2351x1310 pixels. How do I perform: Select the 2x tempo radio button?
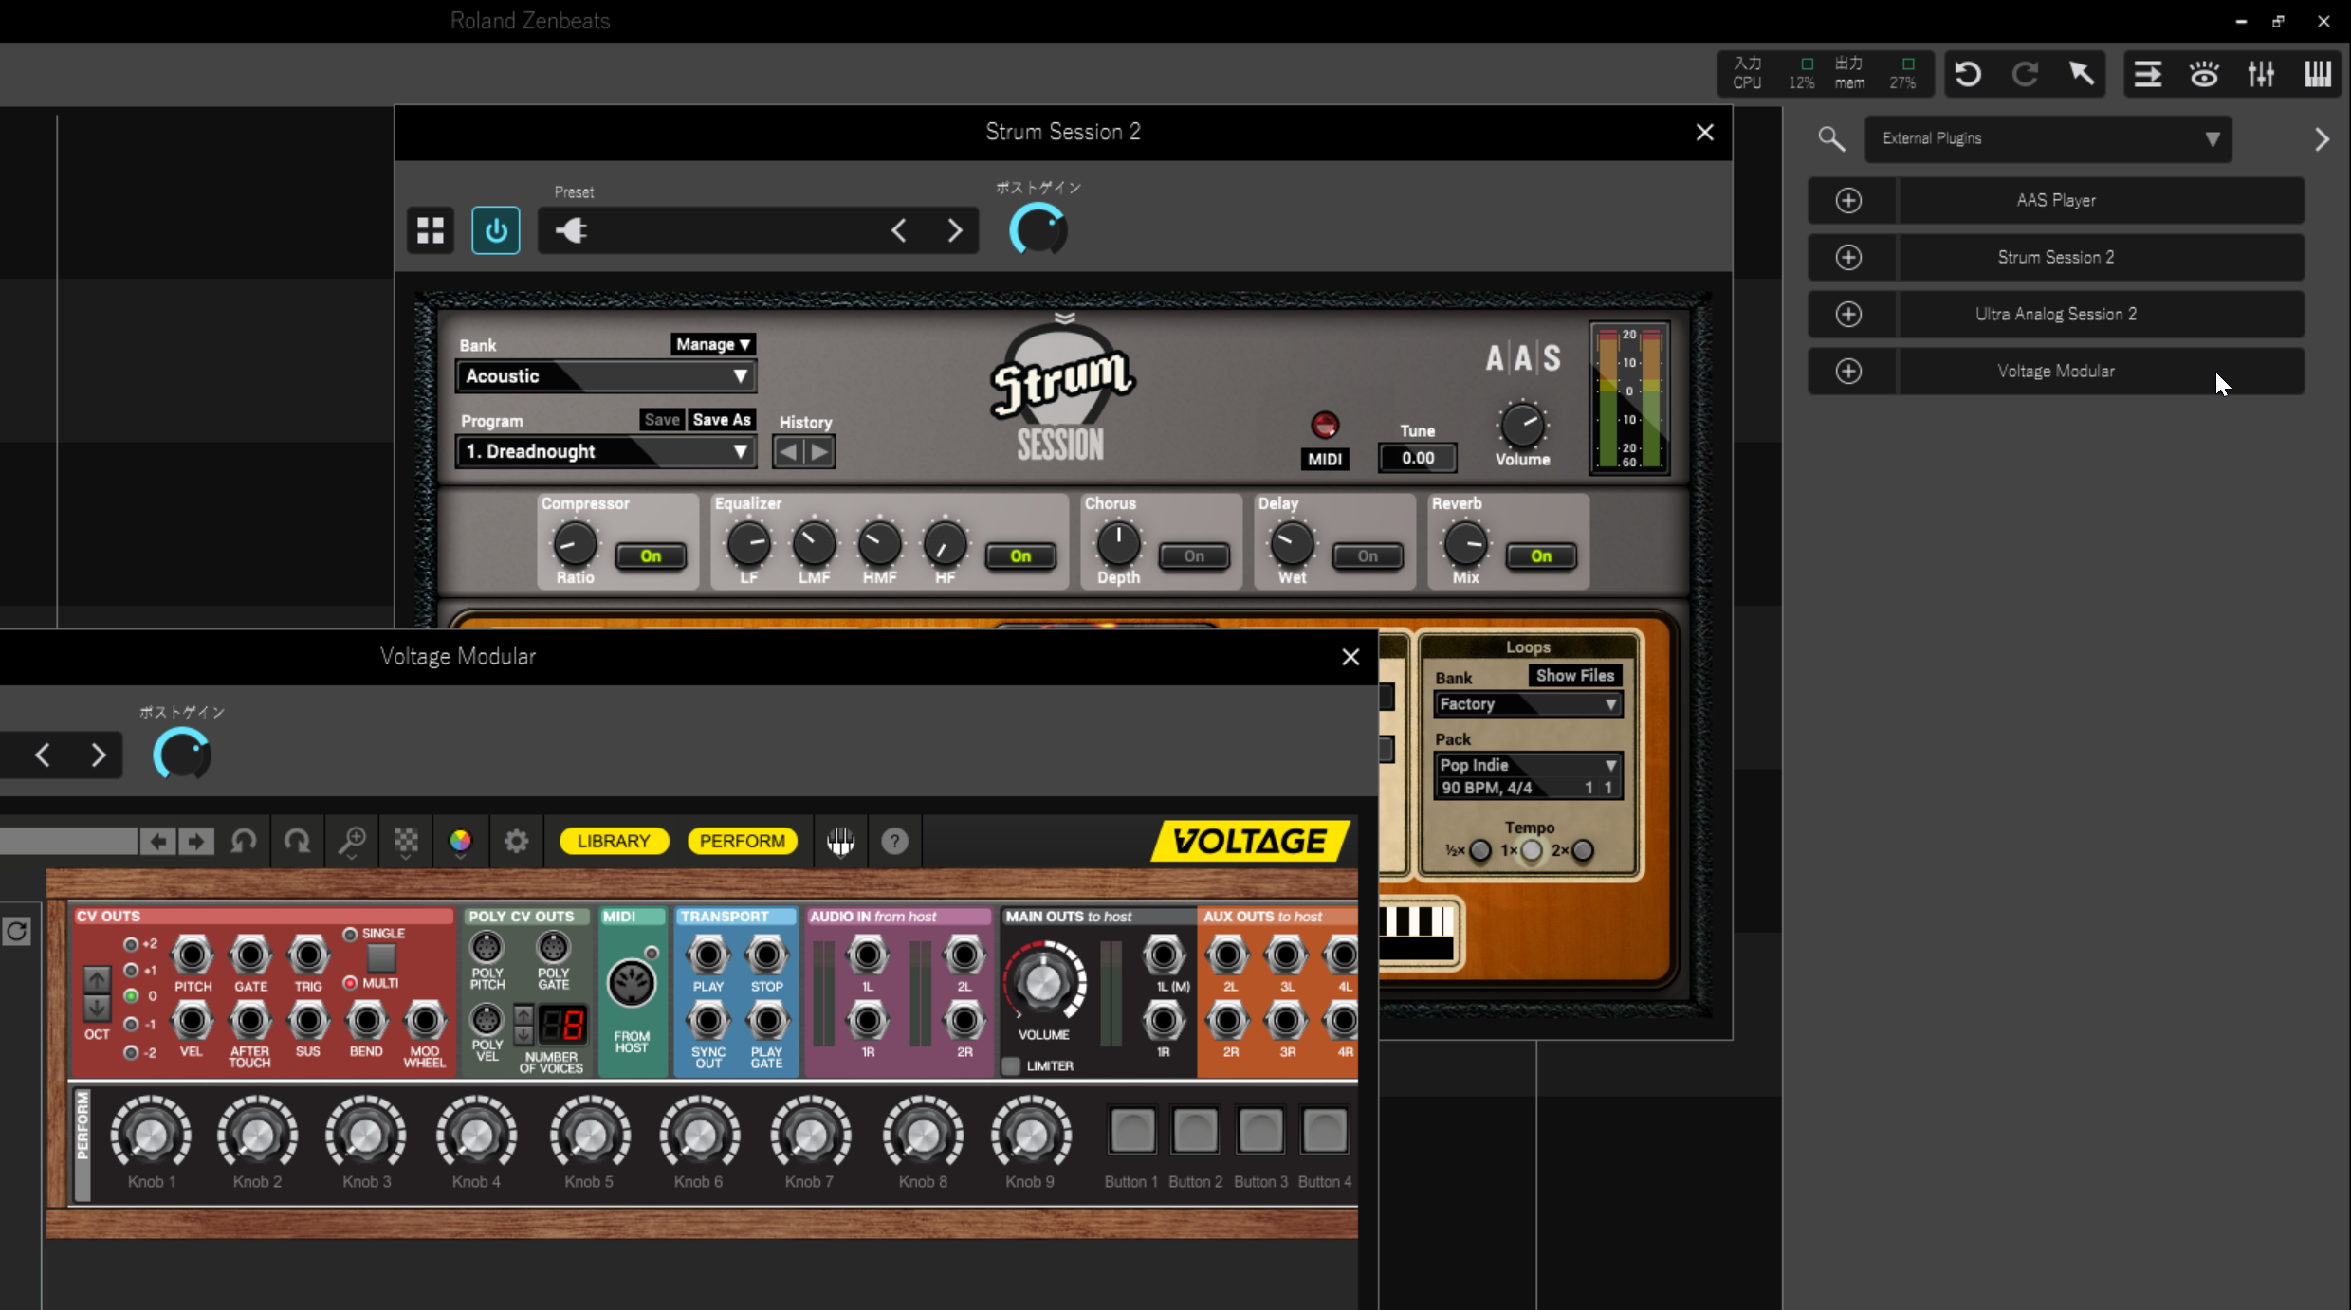click(1583, 850)
